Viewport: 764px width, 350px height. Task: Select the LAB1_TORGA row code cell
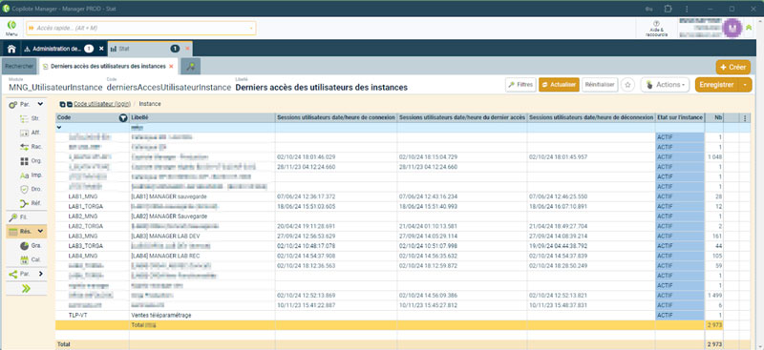[93, 206]
